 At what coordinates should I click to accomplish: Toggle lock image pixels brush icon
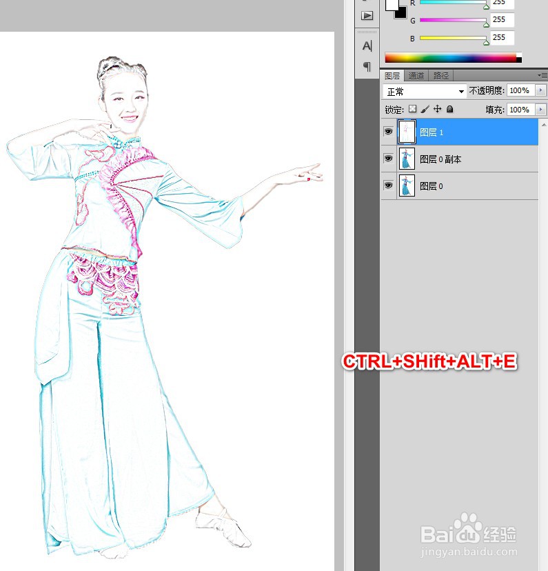[425, 109]
